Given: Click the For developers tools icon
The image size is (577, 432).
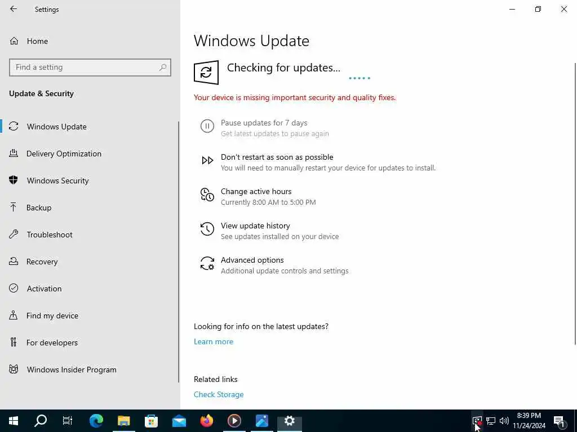Looking at the screenshot, I should (14, 343).
